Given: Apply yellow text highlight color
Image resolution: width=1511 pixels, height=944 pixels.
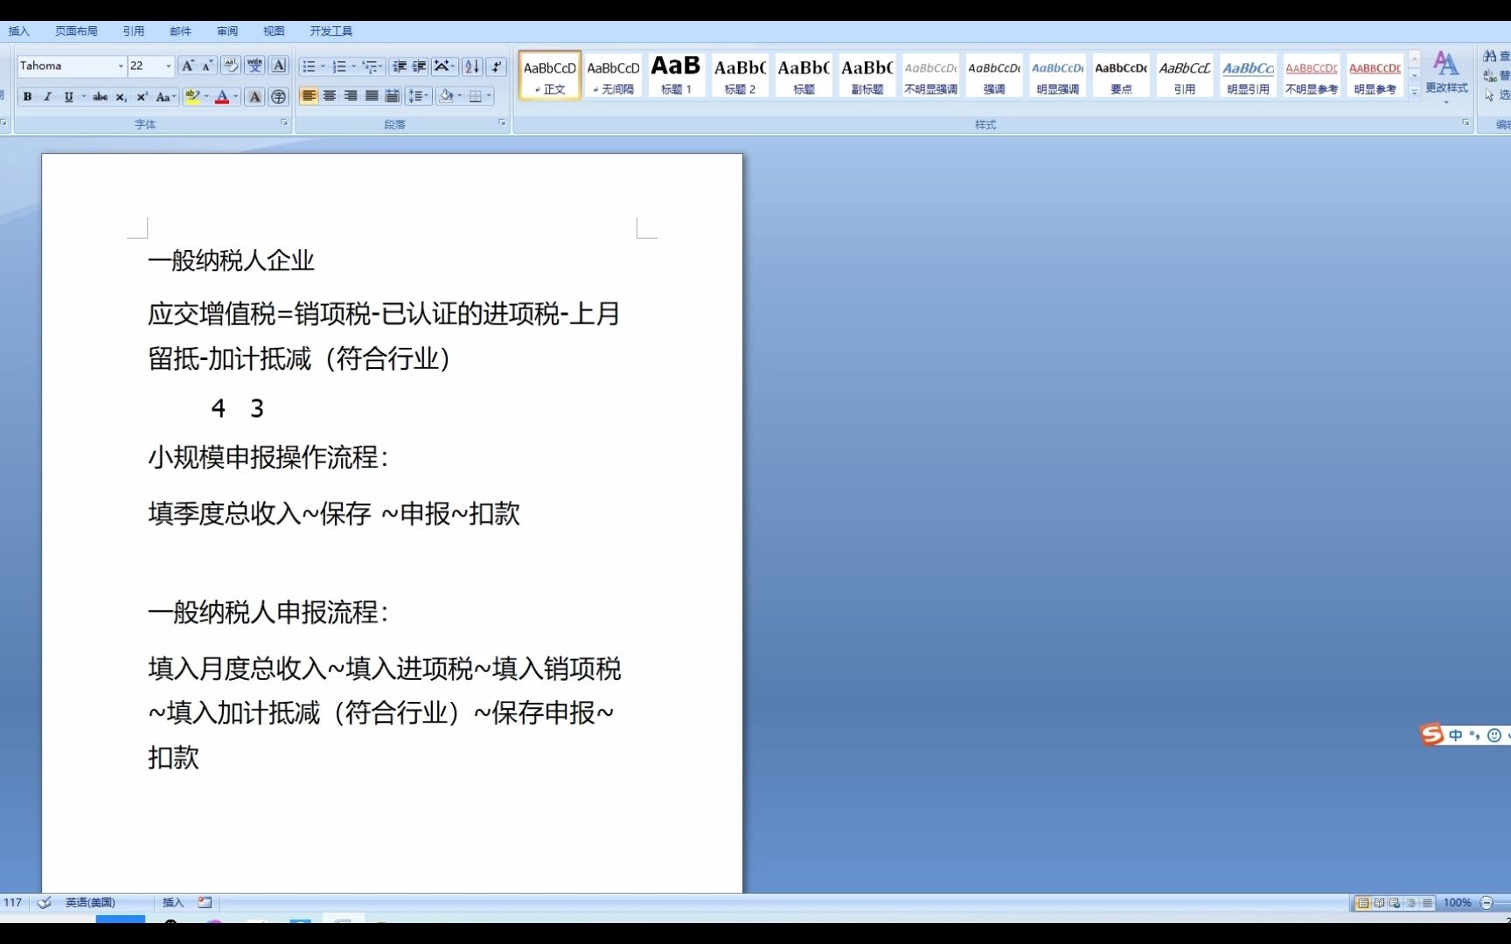Looking at the screenshot, I should pos(192,97).
